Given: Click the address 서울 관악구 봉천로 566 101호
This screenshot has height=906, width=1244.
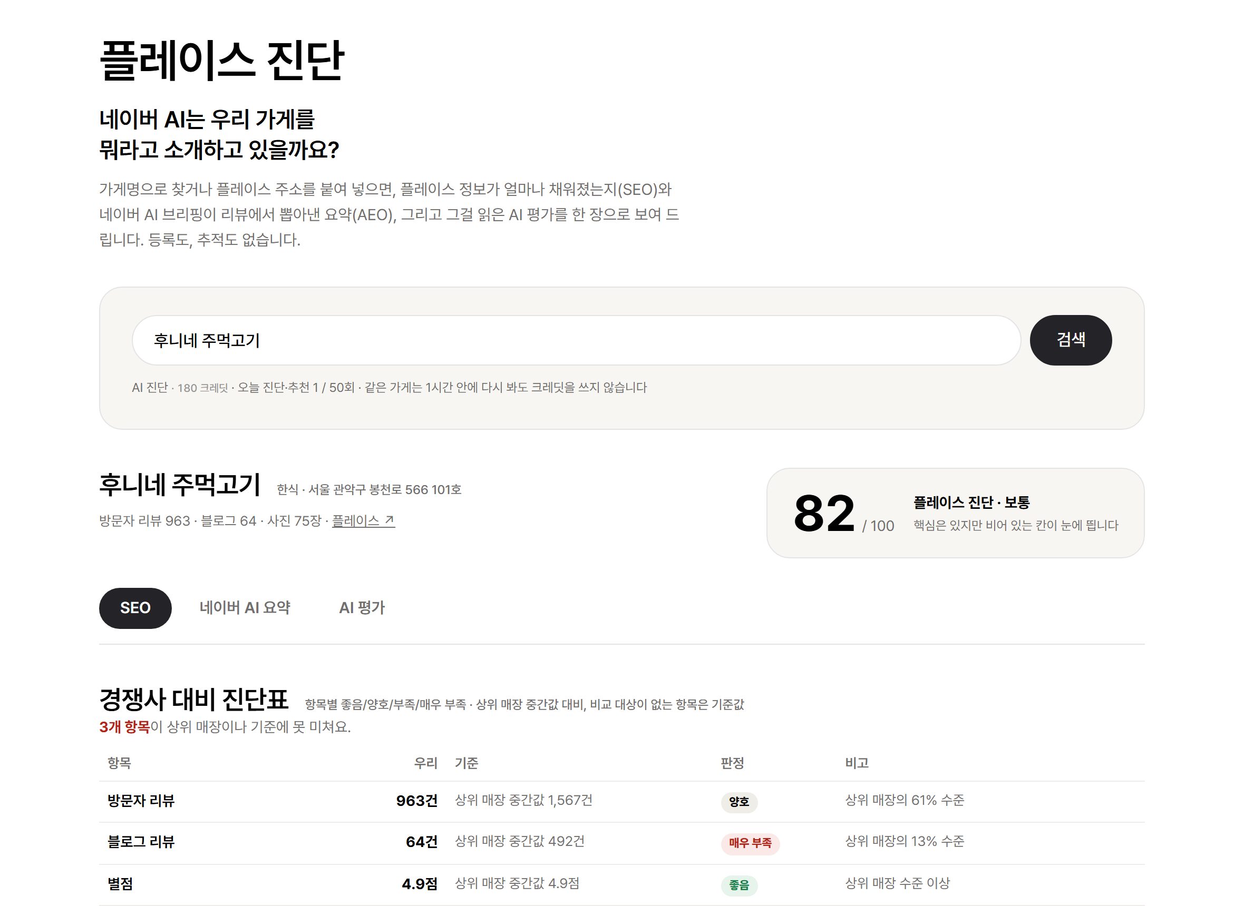Looking at the screenshot, I should pos(385,489).
